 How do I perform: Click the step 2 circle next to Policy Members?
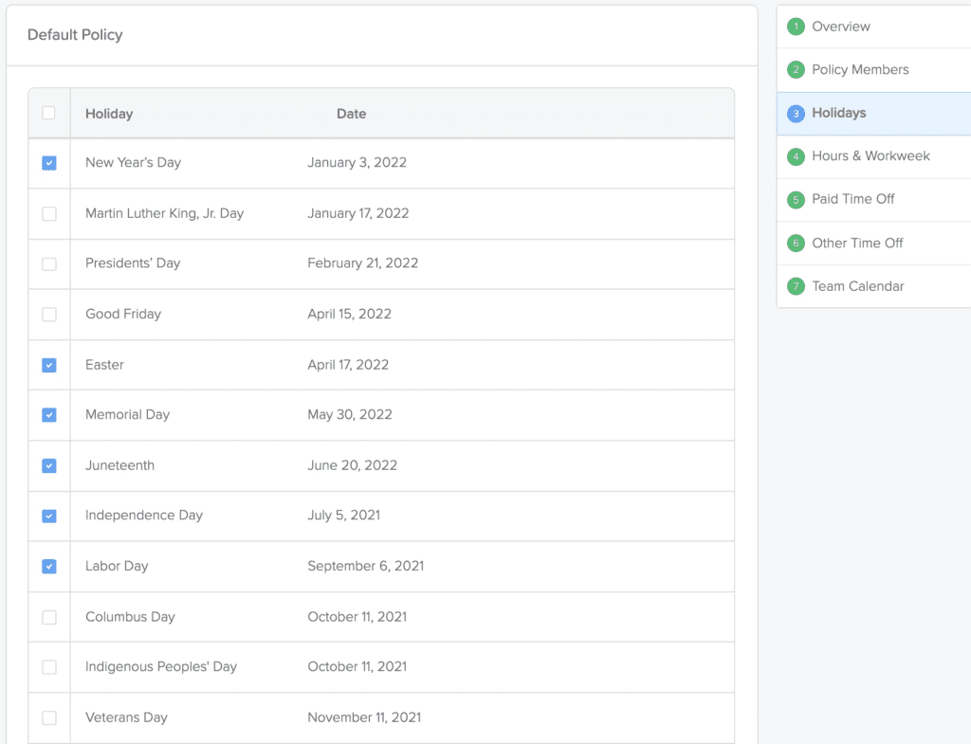click(x=796, y=69)
